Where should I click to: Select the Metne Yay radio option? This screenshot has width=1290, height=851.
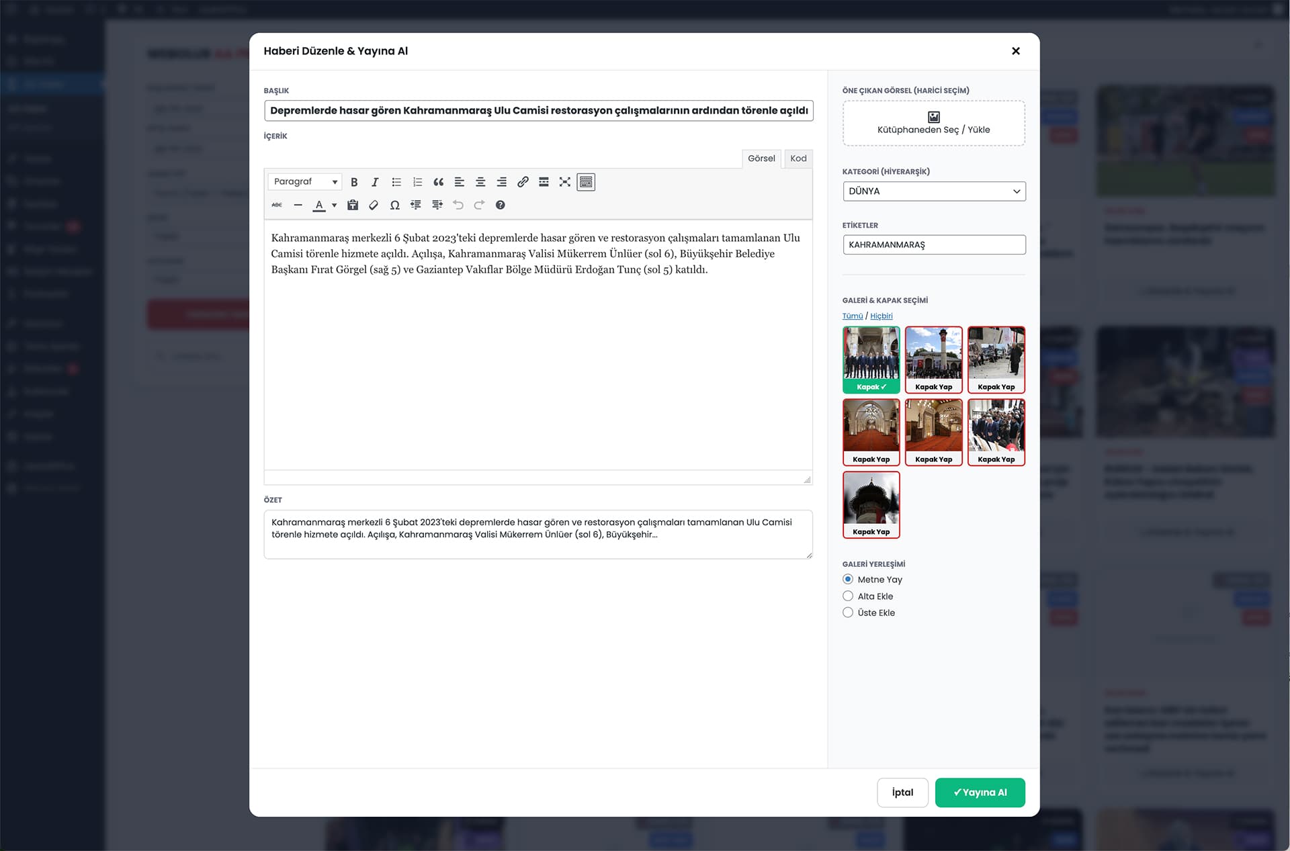click(848, 580)
